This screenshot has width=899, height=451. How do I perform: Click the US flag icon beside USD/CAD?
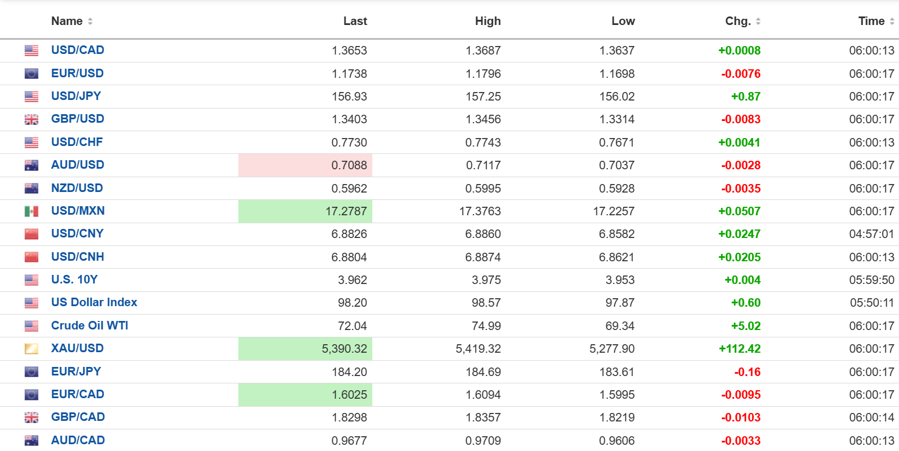(x=31, y=51)
